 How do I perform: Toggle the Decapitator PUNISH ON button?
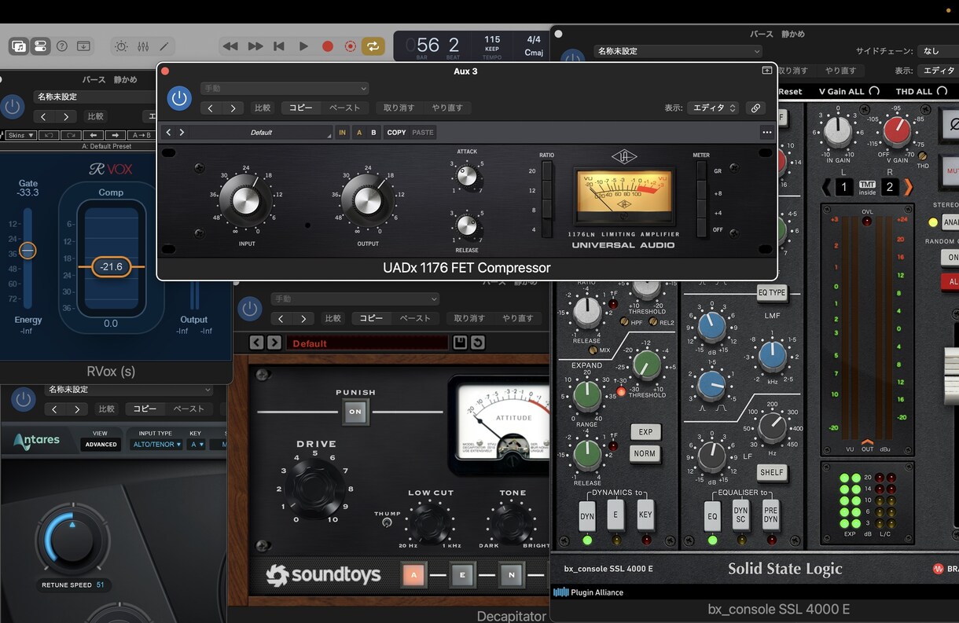[x=355, y=411]
